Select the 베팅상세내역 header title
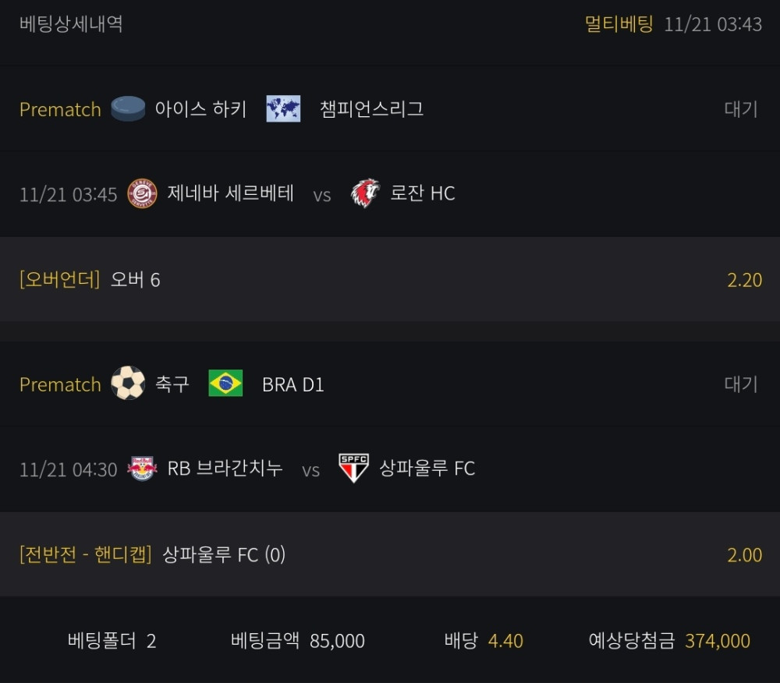The image size is (780, 683). point(71,23)
